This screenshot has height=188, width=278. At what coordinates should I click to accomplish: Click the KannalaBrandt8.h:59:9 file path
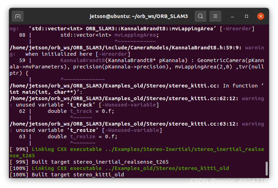tap(126, 48)
